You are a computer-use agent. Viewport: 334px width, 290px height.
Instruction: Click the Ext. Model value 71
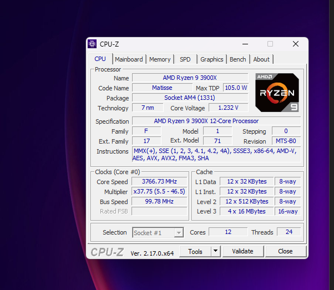pos(217,141)
